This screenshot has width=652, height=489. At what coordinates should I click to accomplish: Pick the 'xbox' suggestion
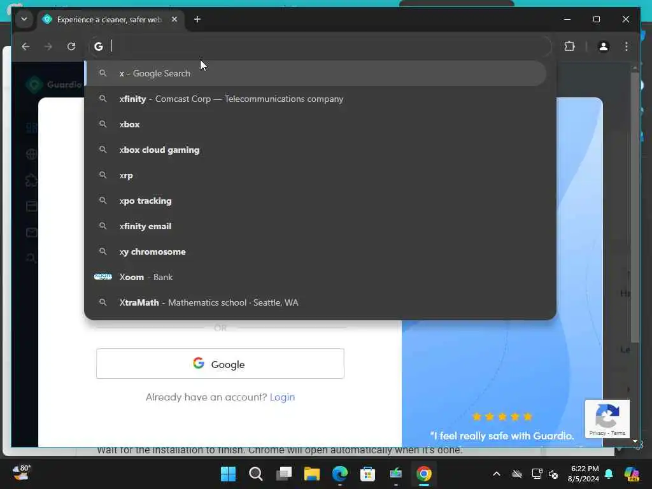(316, 124)
